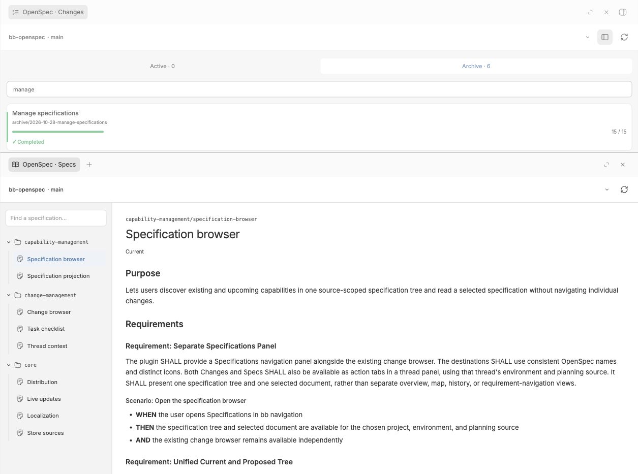The image size is (638, 474).
Task: Click the document icon beside Store sources
Action: coord(20,433)
